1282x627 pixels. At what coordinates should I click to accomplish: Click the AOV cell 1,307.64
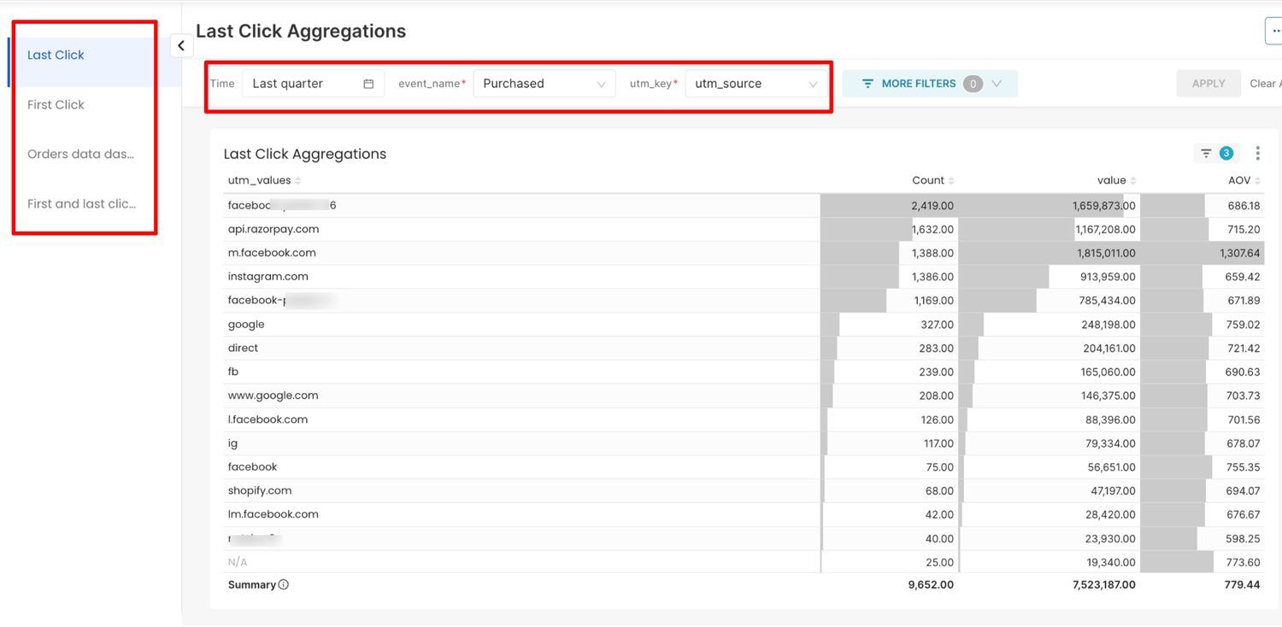coord(1240,254)
